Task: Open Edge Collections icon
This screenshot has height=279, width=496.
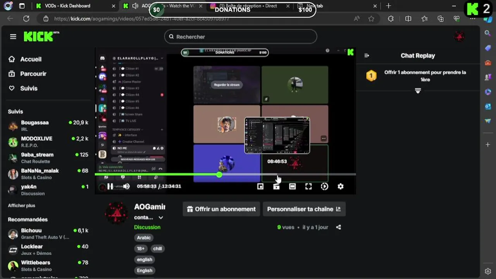Action: click(441, 19)
